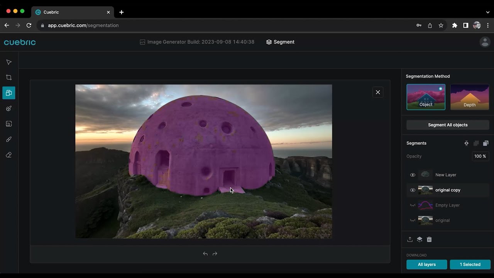Open the Segment tab in the top bar
Screen dimensions: 494x278
click(x=280, y=42)
